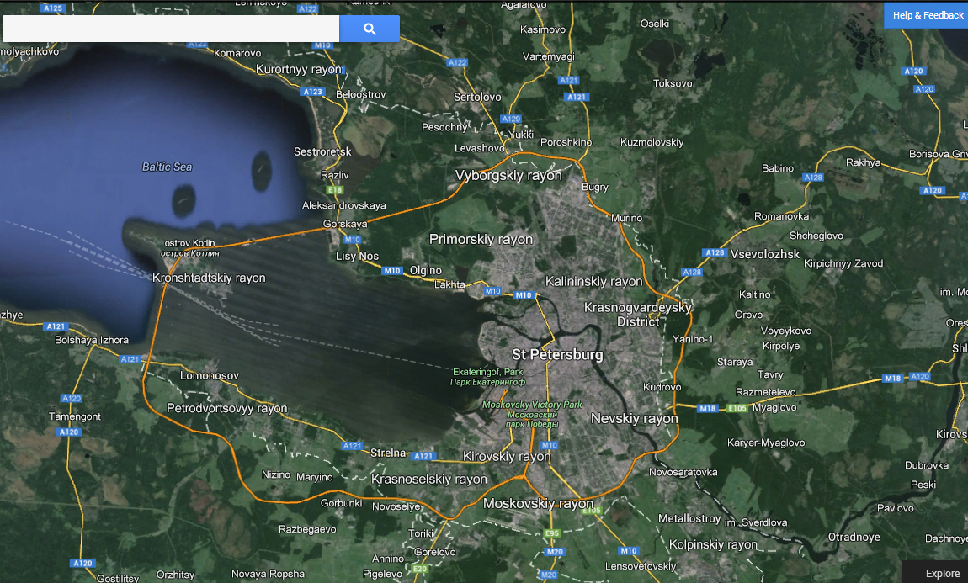This screenshot has height=583, width=968.
Task: Click Kirpichnyy Zavod label
Action: pyautogui.click(x=843, y=263)
